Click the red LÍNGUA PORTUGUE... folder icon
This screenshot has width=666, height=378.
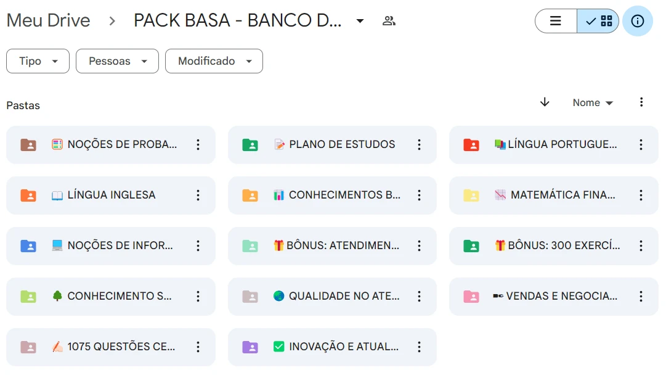pyautogui.click(x=471, y=145)
